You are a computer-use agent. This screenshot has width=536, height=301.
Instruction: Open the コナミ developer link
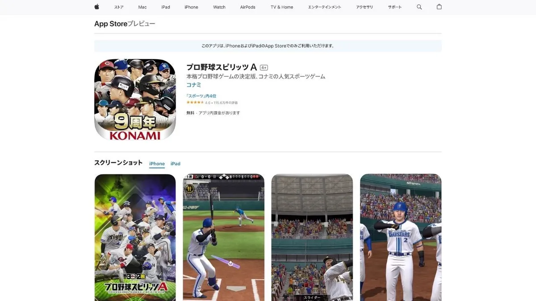tap(194, 85)
